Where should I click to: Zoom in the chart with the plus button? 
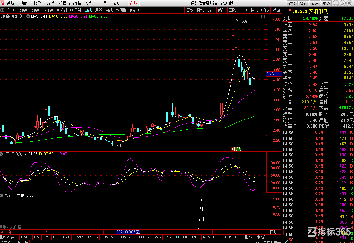[x=270, y=237]
